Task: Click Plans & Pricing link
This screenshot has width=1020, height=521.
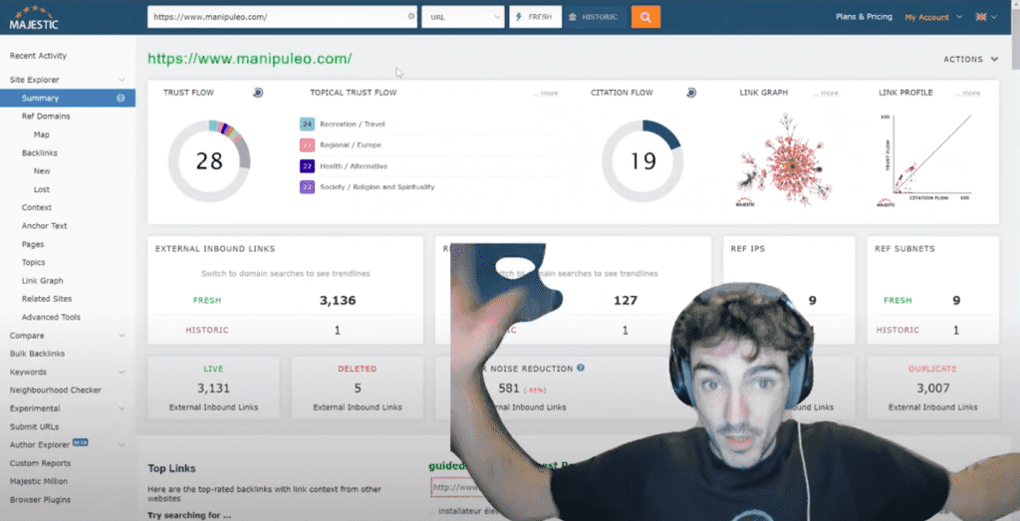Action: tap(864, 17)
